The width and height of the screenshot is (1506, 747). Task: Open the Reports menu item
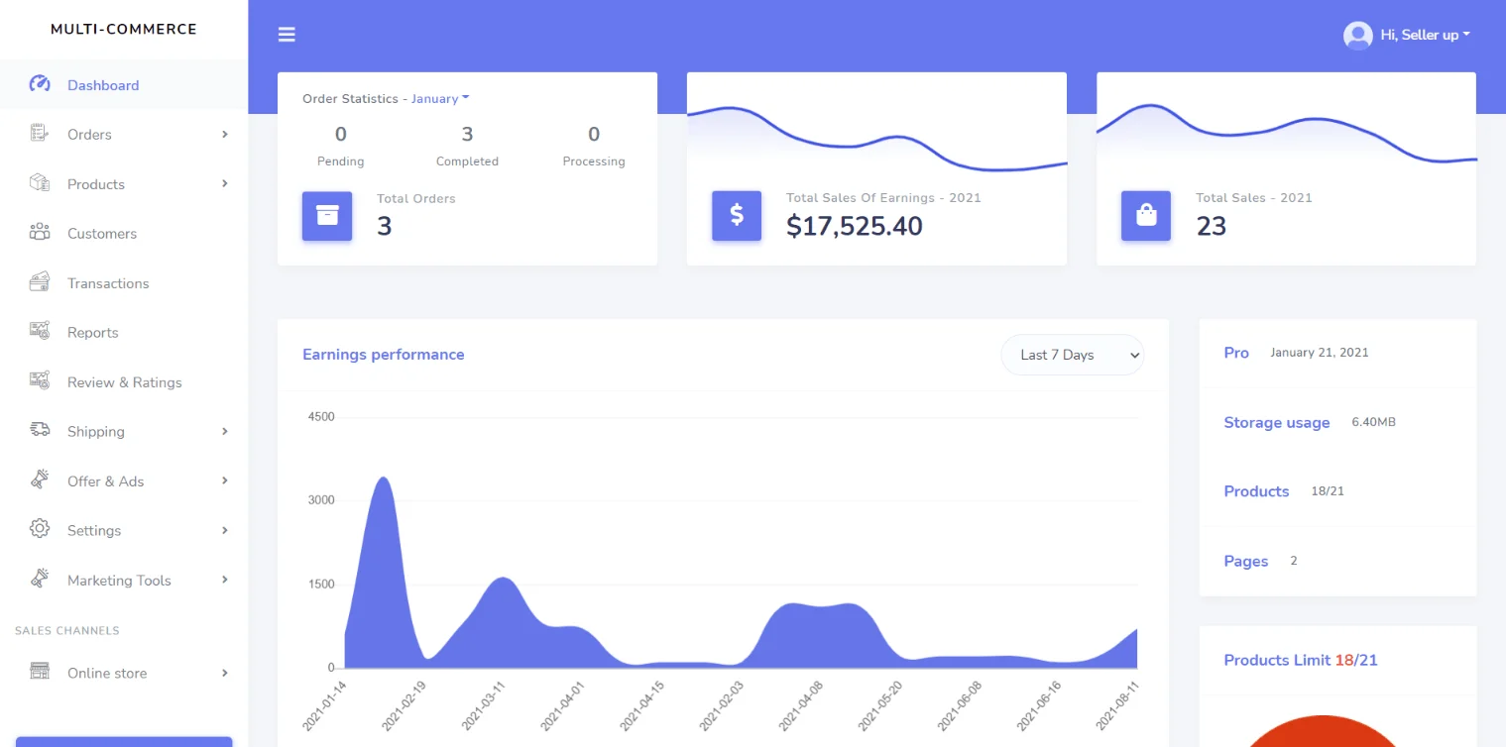pyautogui.click(x=124, y=333)
